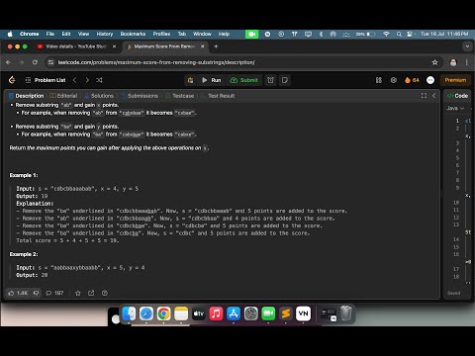Viewport: 475px width, 356px height.
Task: Collapse the description panel with chevron
Action: tap(433, 96)
